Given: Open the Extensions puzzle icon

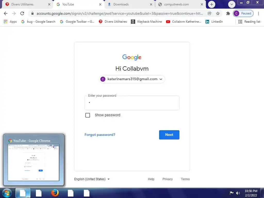Looking at the screenshot, I should tap(228, 13).
